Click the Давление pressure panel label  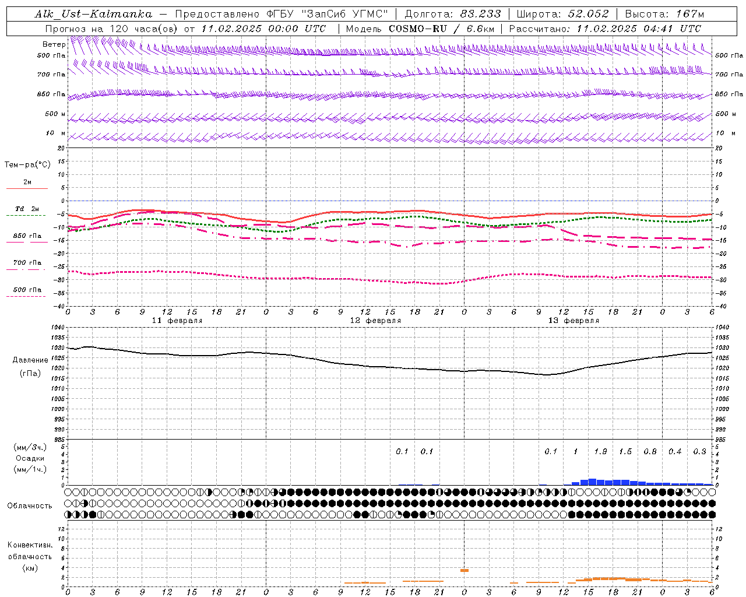pos(30,360)
